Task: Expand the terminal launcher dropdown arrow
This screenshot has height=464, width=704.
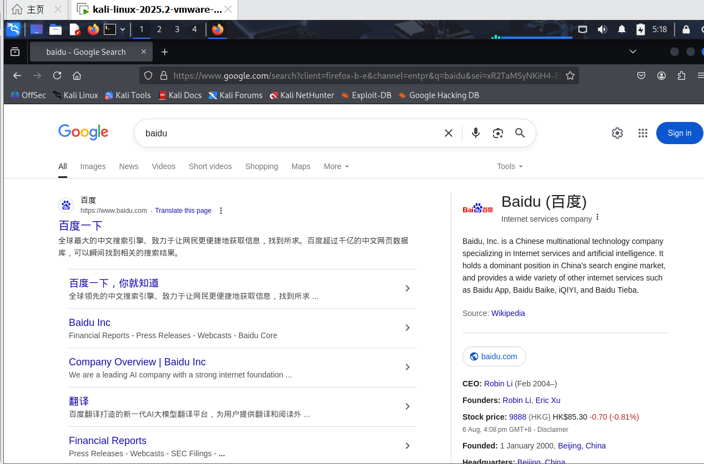Action: click(x=123, y=29)
